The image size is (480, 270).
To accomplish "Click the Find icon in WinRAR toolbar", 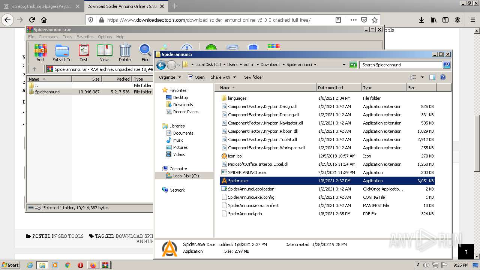I will pyautogui.click(x=145, y=53).
